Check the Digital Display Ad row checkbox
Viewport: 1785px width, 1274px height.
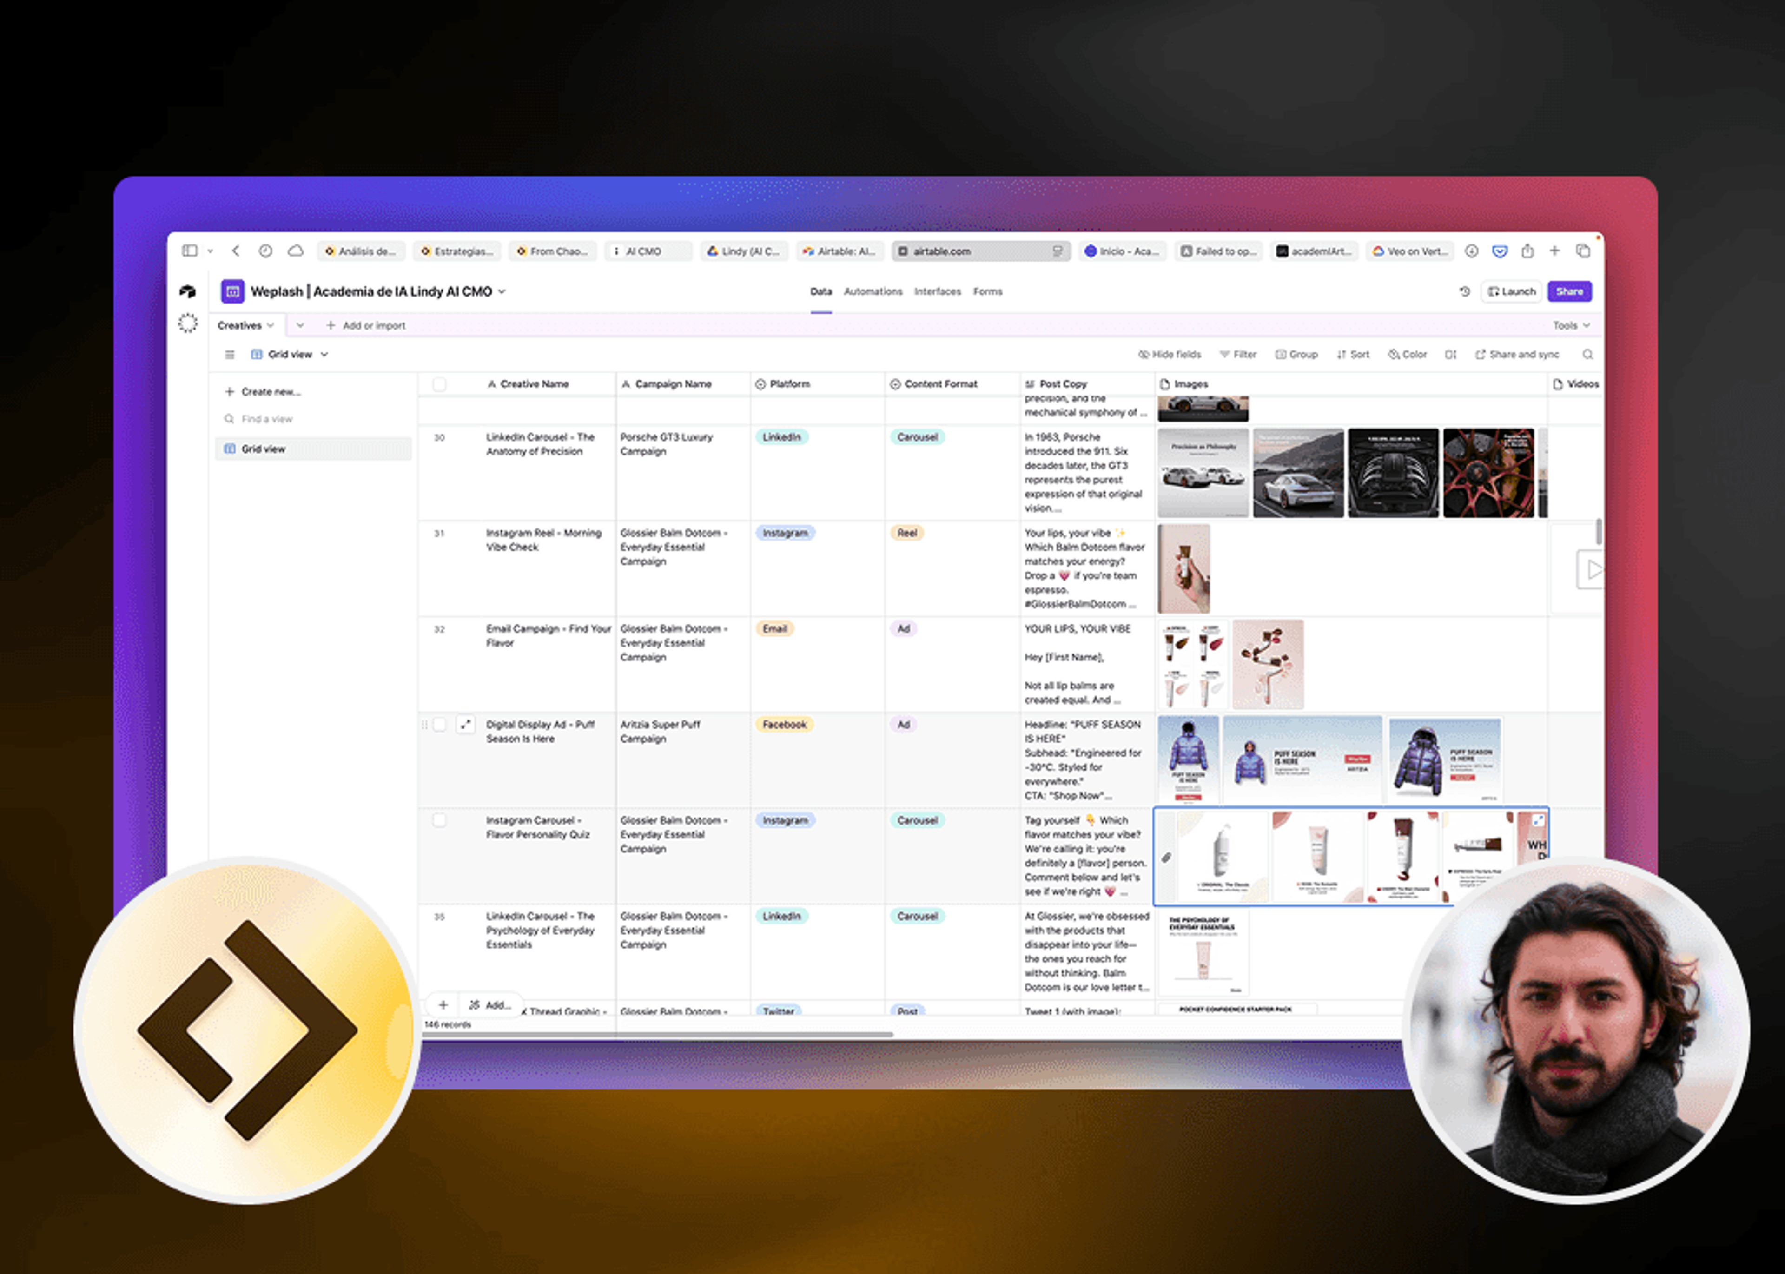coord(439,724)
